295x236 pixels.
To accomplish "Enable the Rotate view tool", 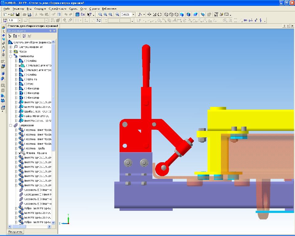I will tap(159, 14).
